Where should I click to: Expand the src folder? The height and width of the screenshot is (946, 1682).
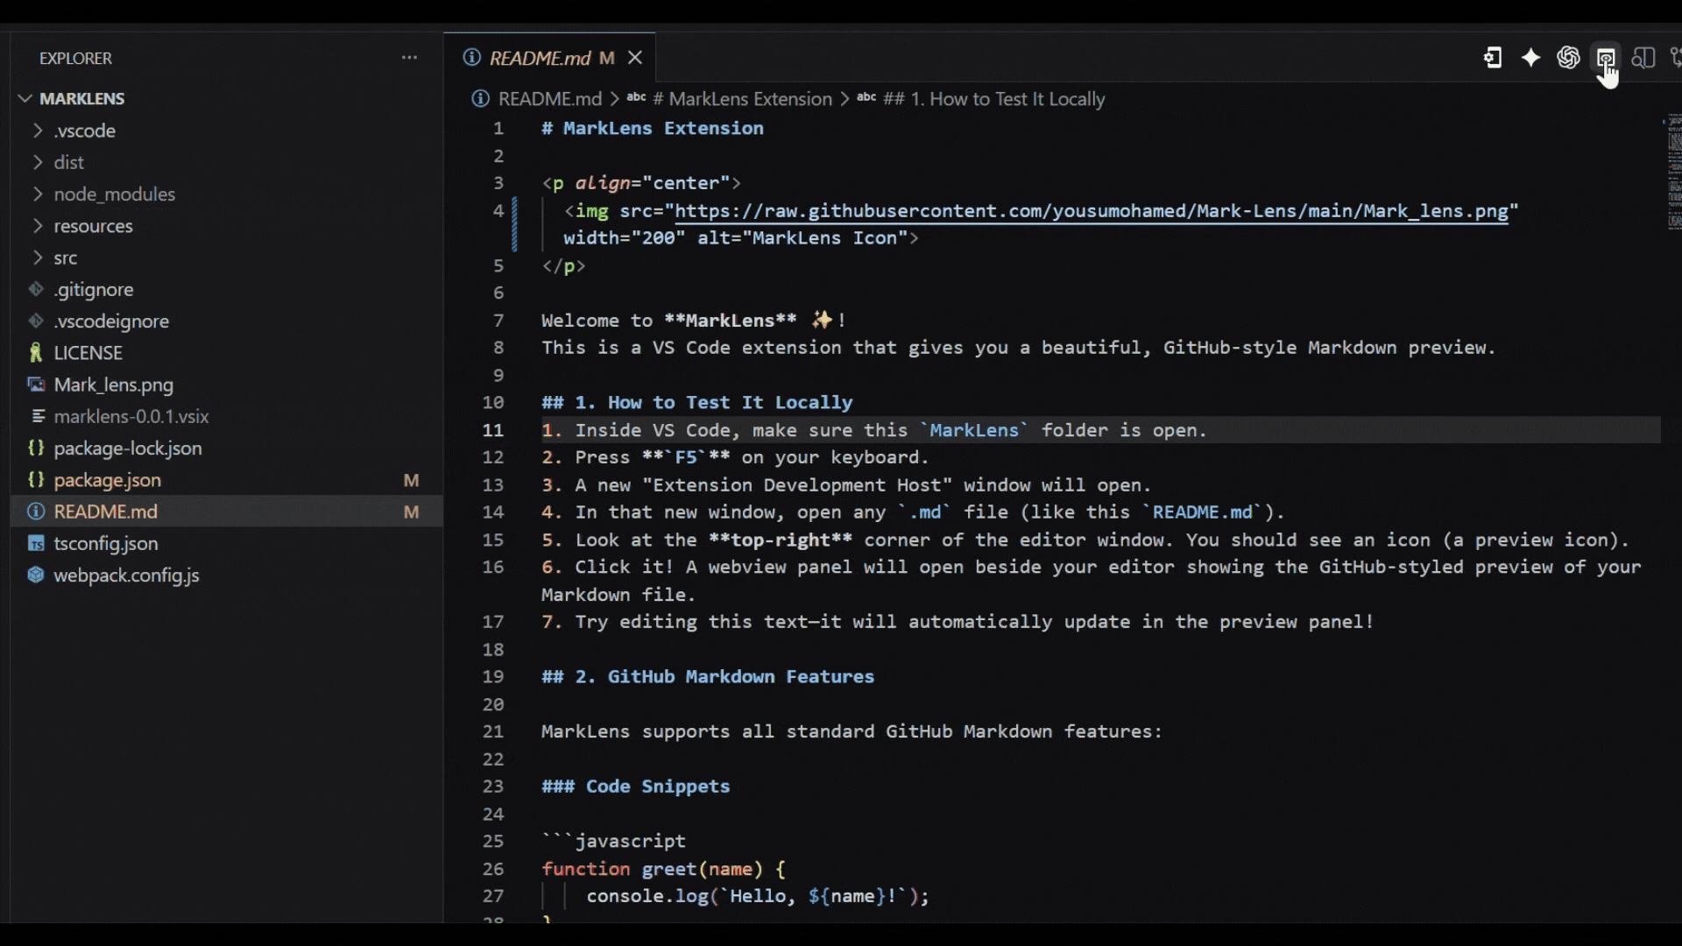click(66, 258)
